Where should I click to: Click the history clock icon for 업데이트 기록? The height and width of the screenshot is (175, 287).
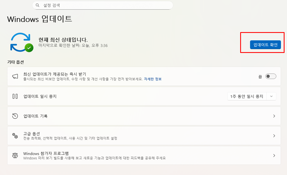pos(15,116)
